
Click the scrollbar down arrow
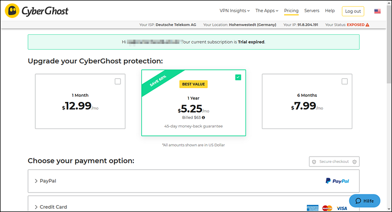click(x=389, y=209)
